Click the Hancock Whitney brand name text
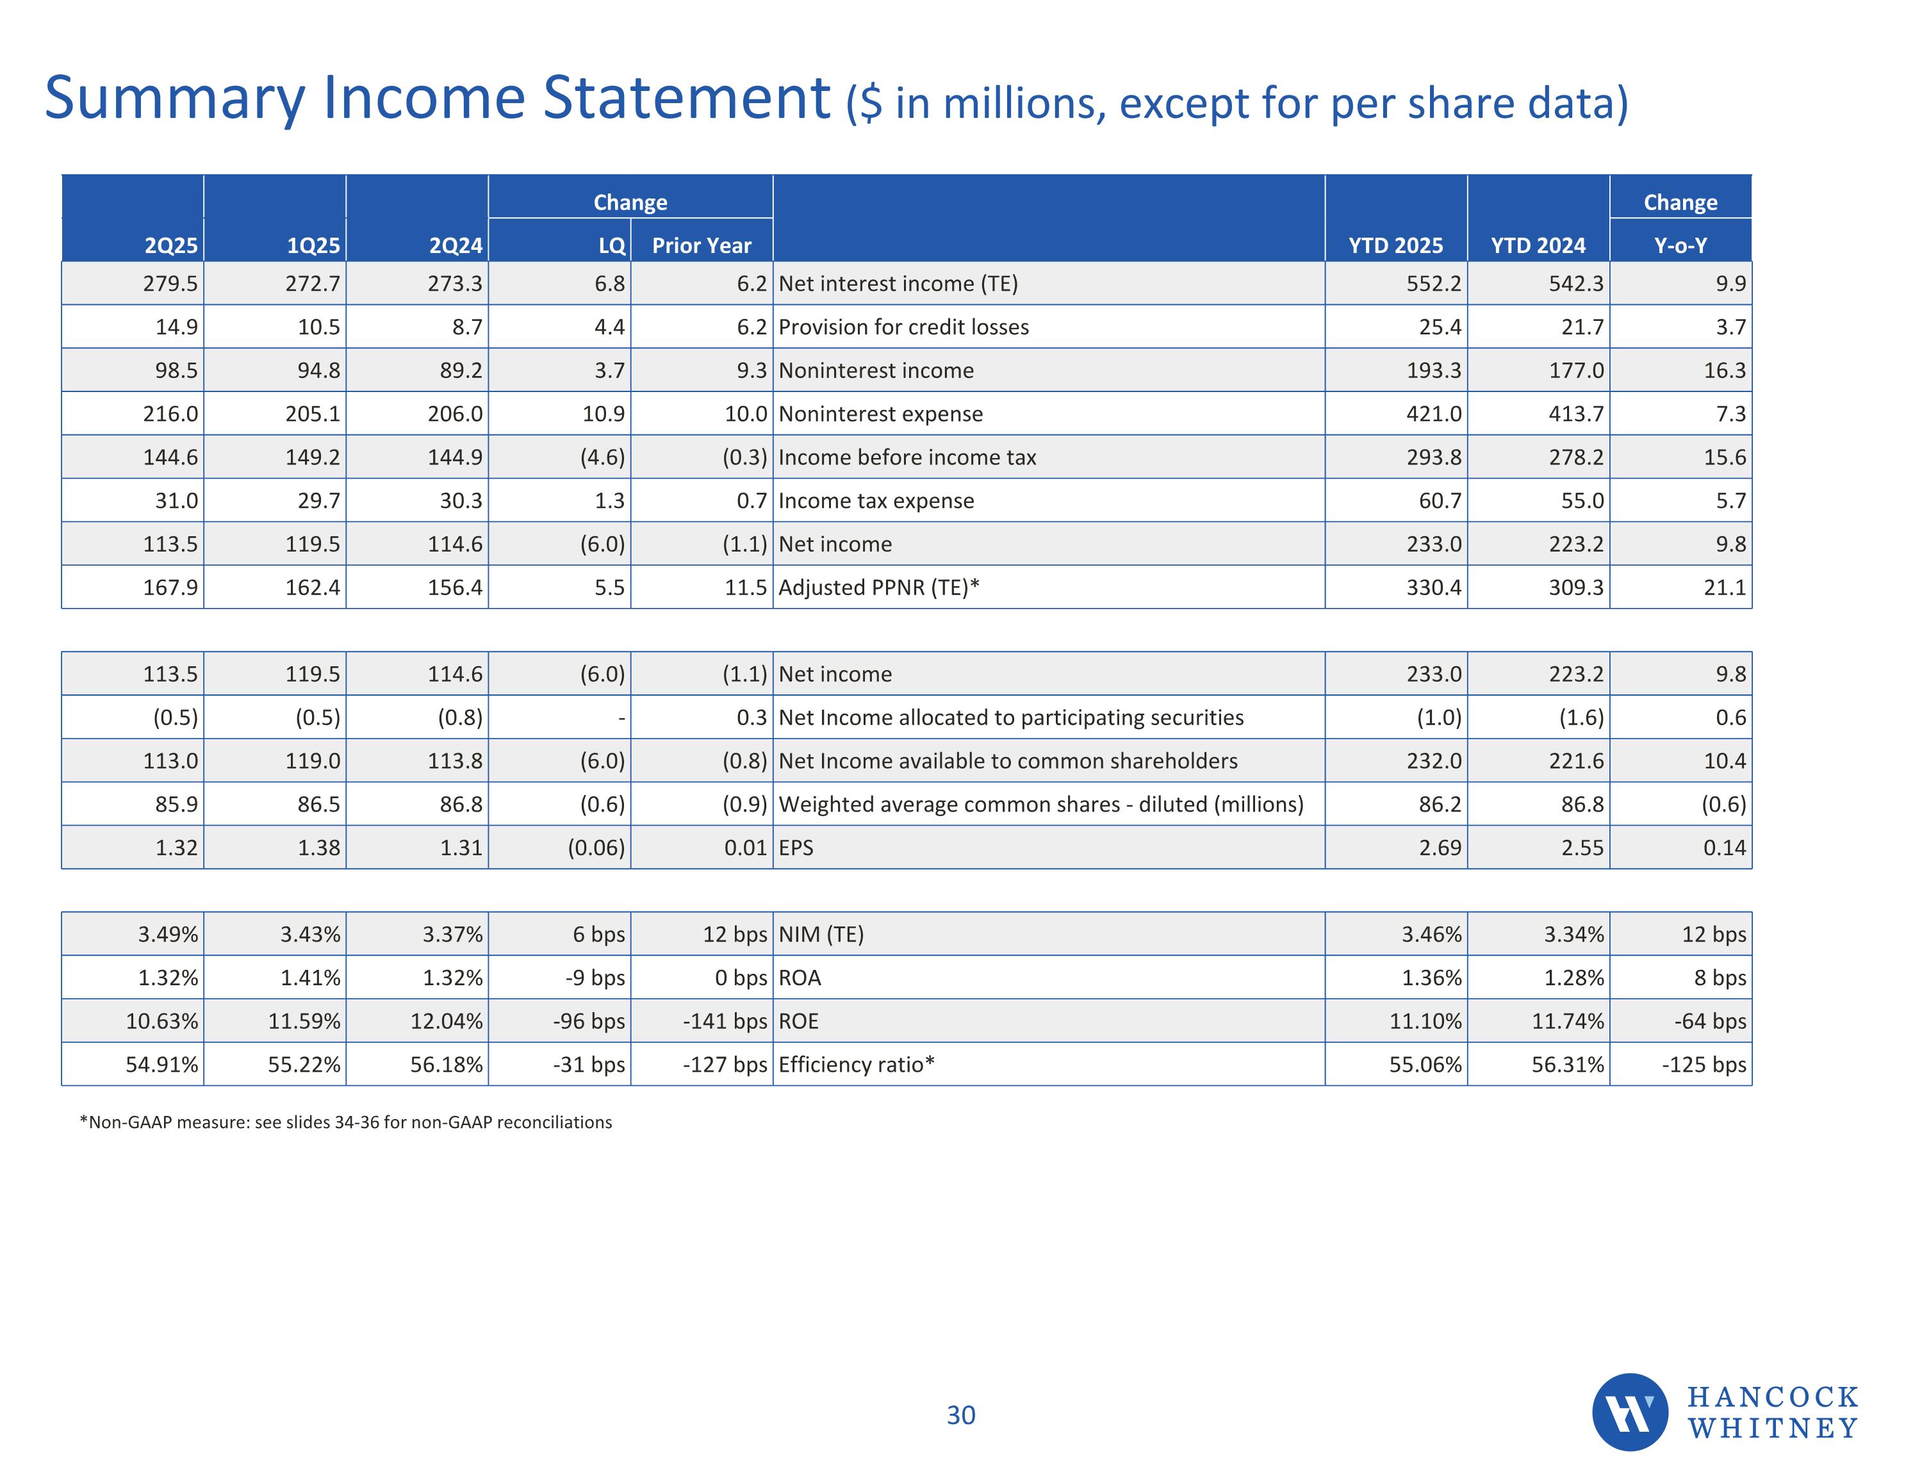 tap(1772, 1412)
